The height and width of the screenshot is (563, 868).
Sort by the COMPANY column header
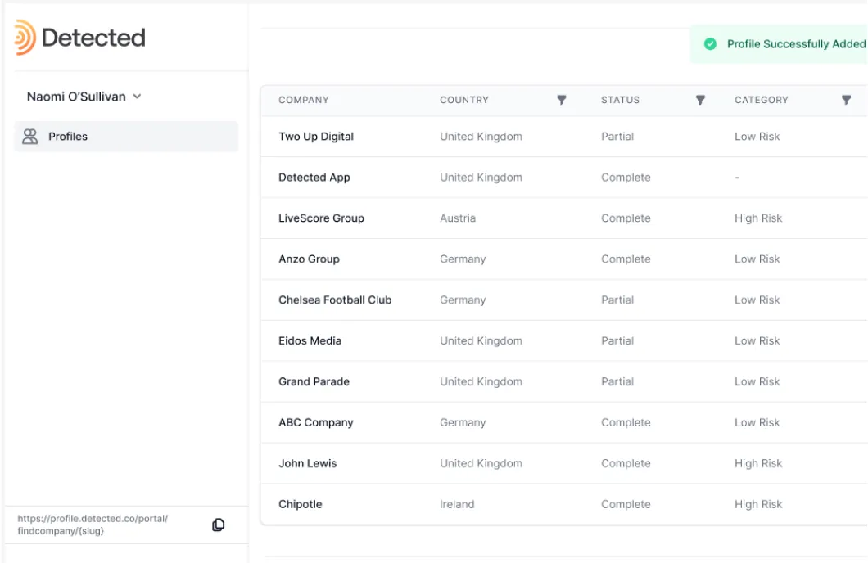click(303, 100)
